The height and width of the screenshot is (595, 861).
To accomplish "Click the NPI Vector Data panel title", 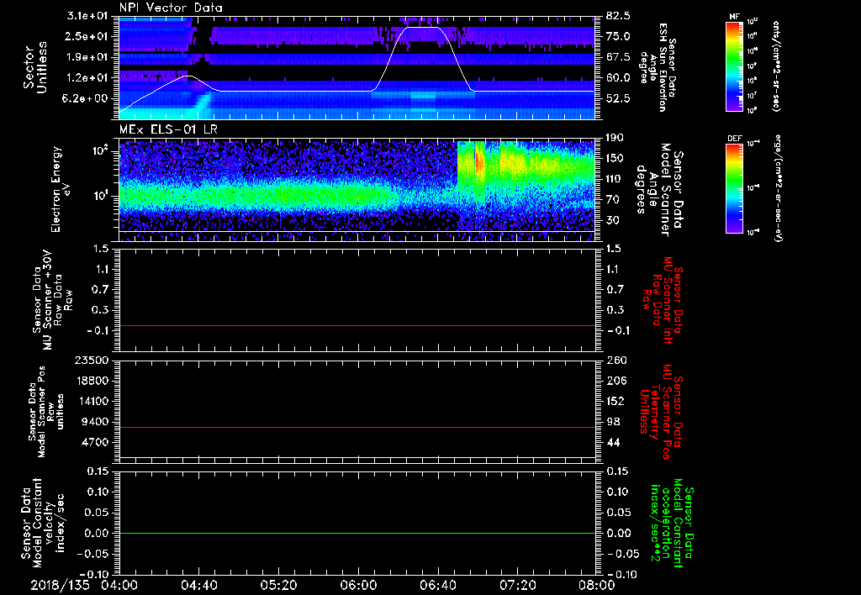I will pos(171,8).
